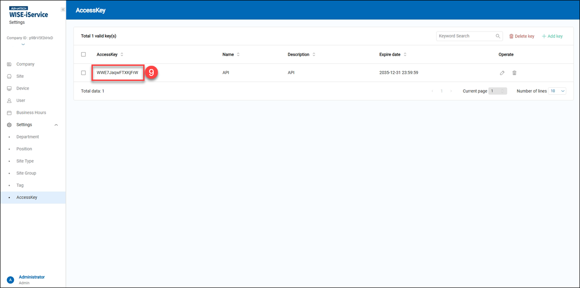This screenshot has height=288, width=580.
Task: Select the Business Hours sidebar icon
Action: coord(9,112)
